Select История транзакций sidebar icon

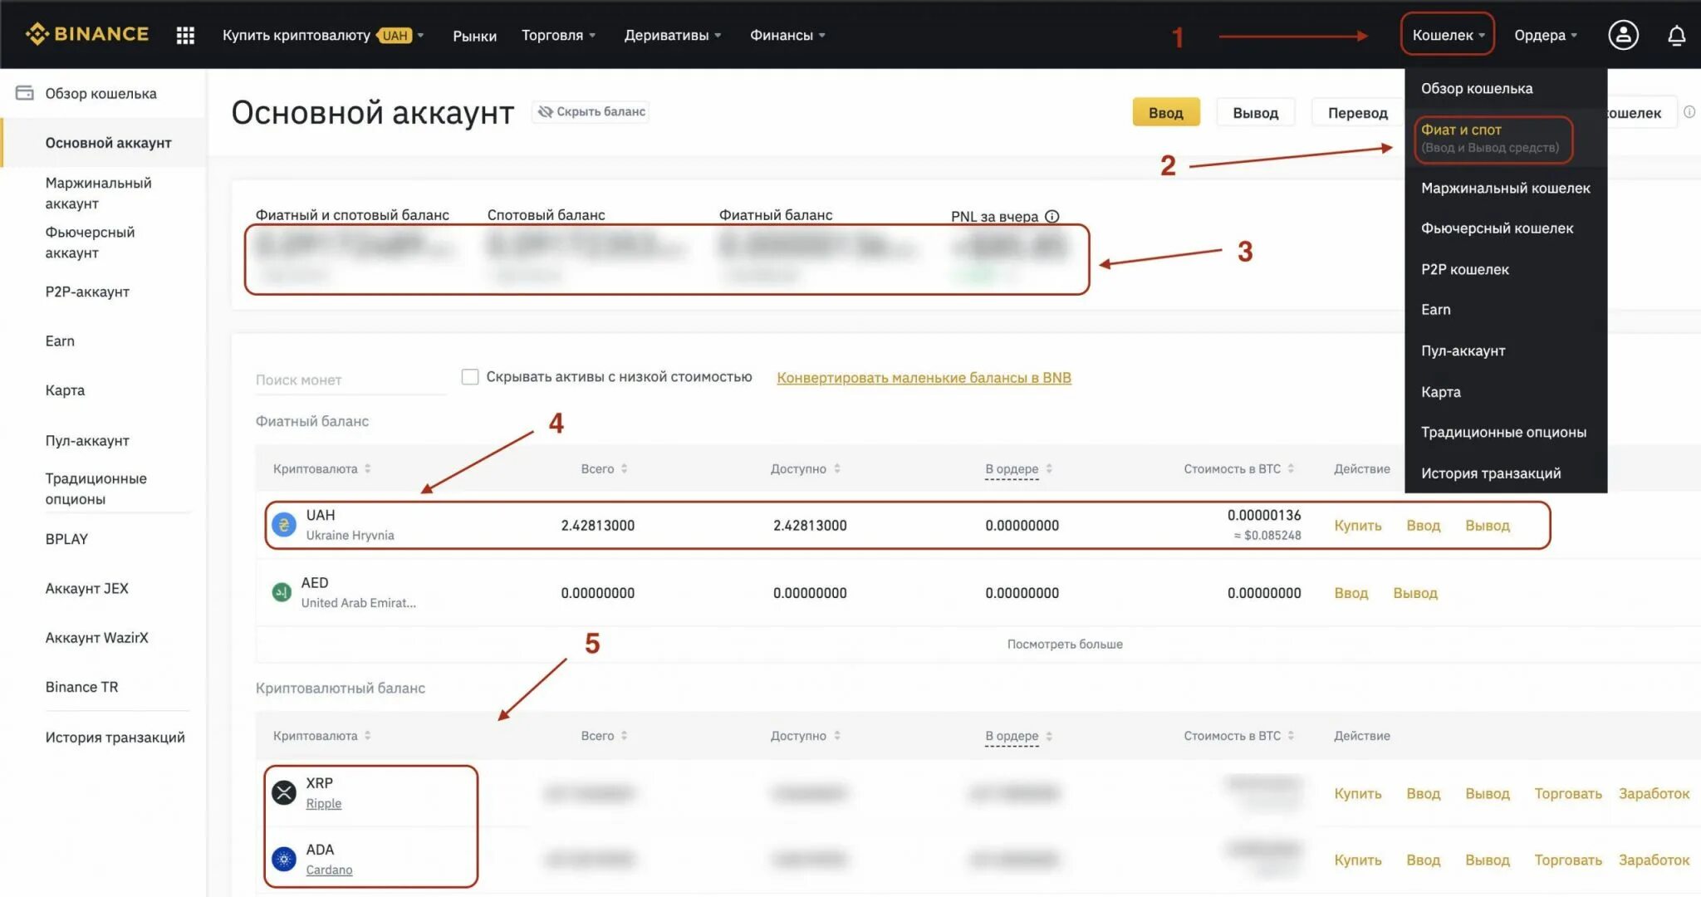pyautogui.click(x=114, y=736)
